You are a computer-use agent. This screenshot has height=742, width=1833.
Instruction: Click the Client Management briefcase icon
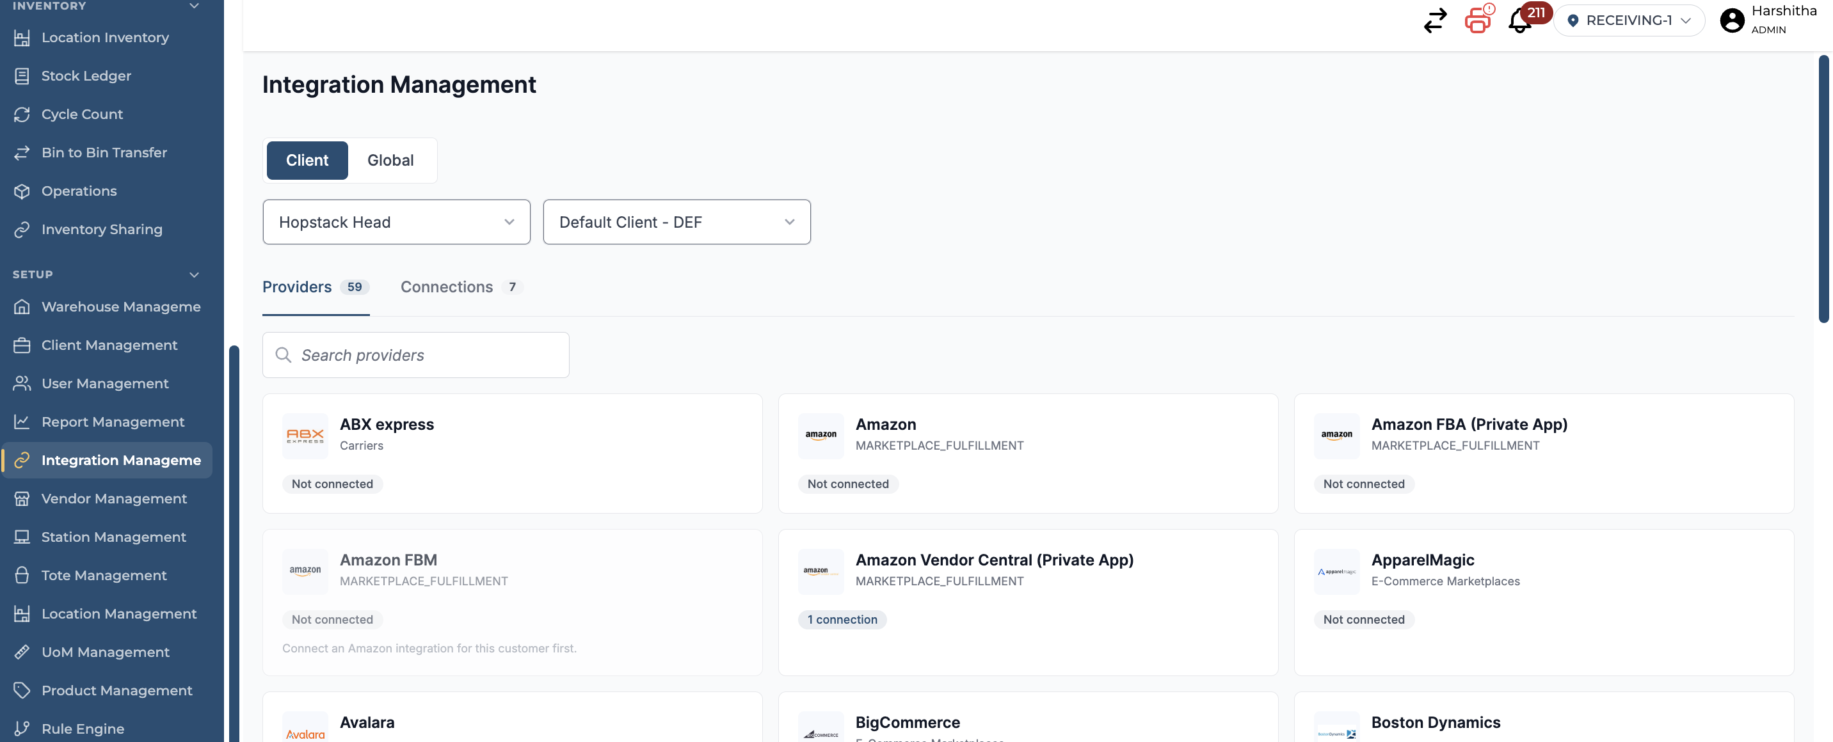[x=22, y=345]
